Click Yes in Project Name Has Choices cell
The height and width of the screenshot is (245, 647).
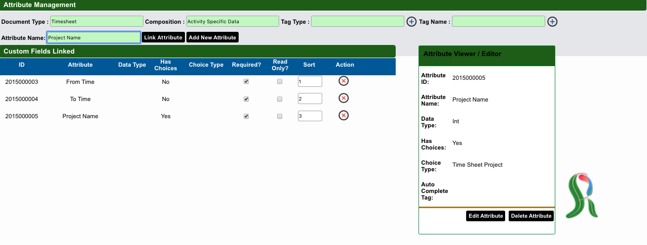pyautogui.click(x=166, y=116)
